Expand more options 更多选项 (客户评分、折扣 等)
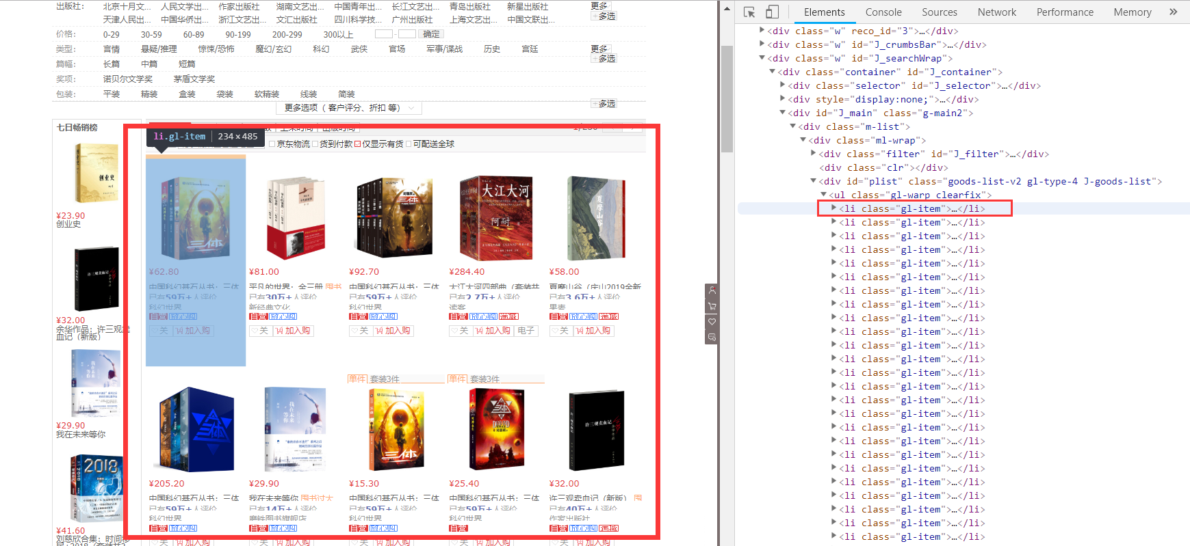The height and width of the screenshot is (546, 1190). [349, 108]
